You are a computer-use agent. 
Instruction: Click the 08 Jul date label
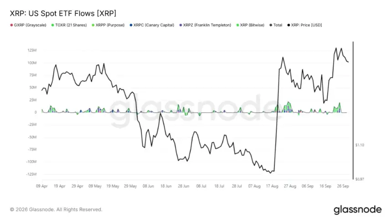[201, 186]
